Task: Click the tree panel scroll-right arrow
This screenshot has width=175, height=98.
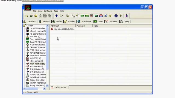Action: (x=44, y=89)
